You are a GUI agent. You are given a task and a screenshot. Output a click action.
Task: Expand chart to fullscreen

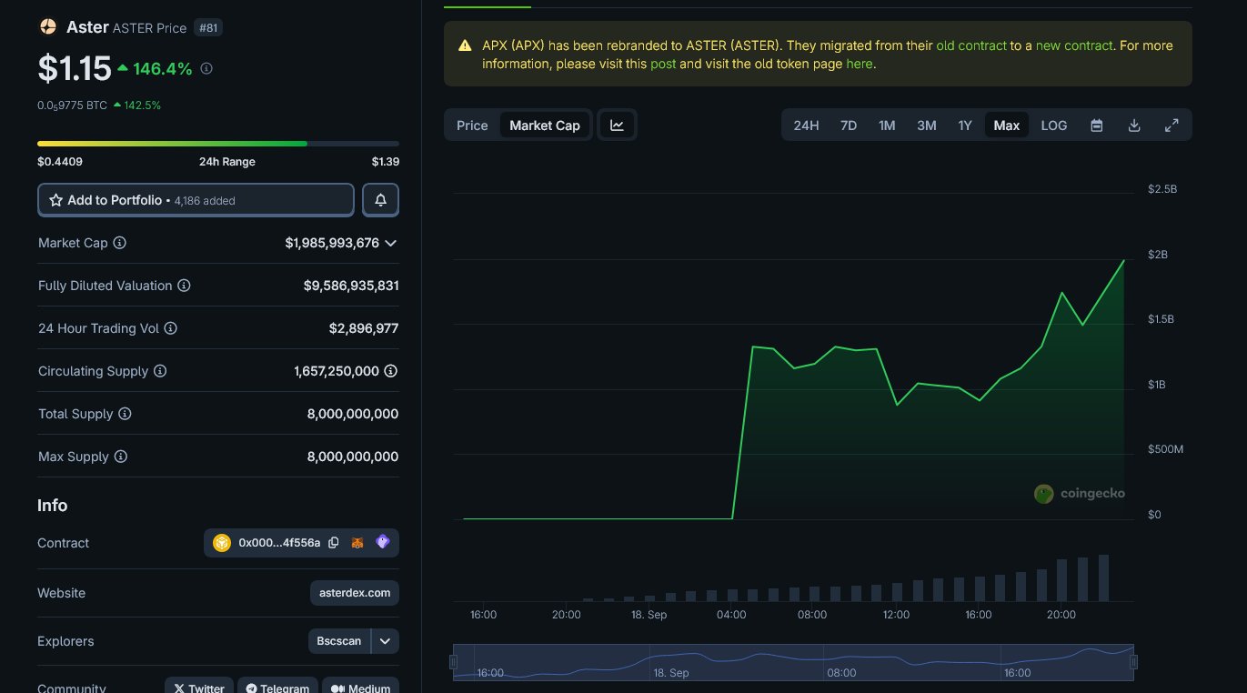[x=1172, y=126]
